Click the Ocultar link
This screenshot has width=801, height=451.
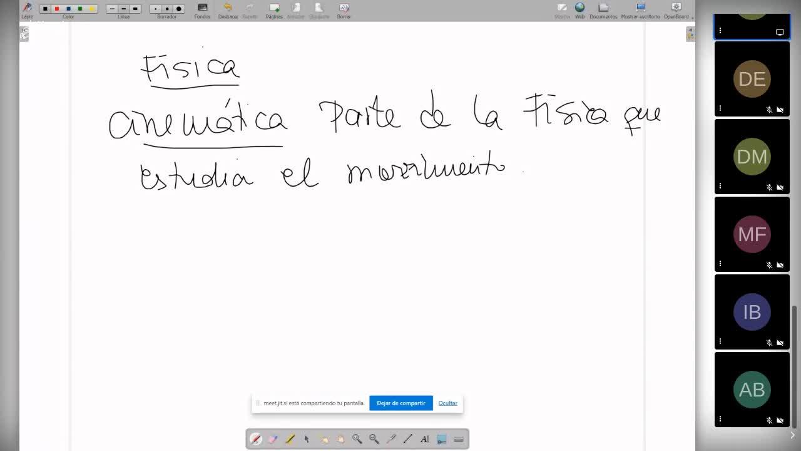pos(448,403)
